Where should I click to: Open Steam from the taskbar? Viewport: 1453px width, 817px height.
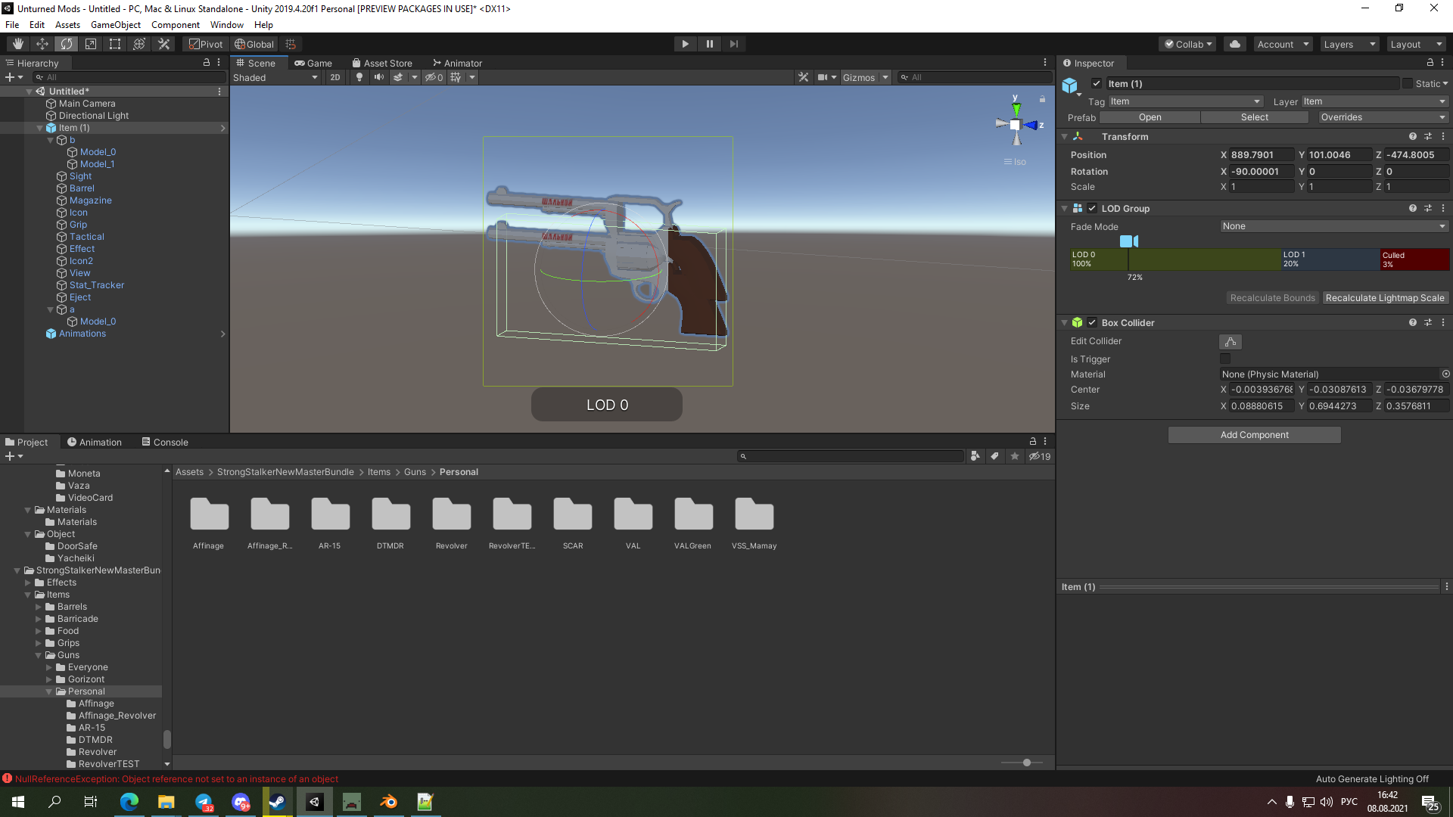(277, 802)
